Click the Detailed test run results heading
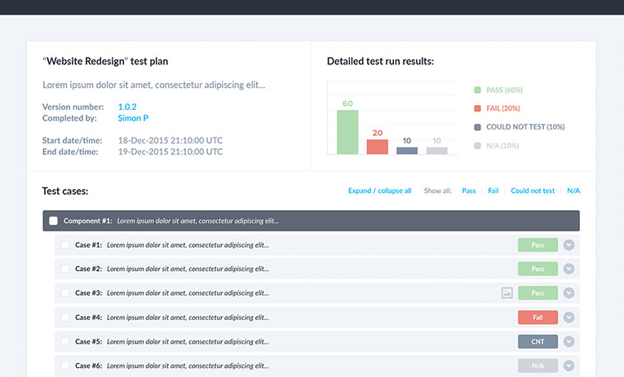 coord(380,61)
